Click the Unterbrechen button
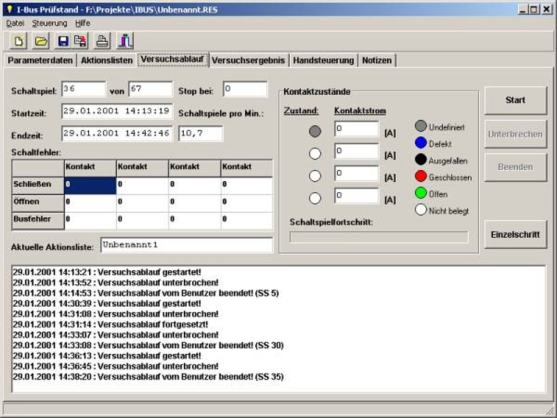The image size is (557, 418). click(x=515, y=134)
